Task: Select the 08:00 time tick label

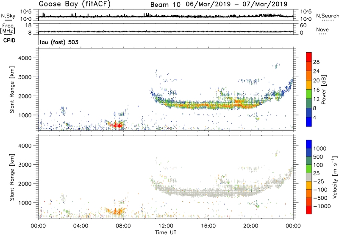Action: tap(123, 226)
